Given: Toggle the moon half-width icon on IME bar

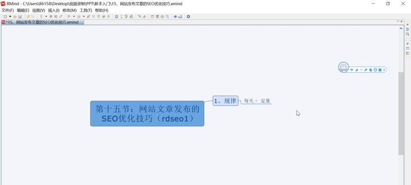Looking at the screenshot, I should pos(357,70).
